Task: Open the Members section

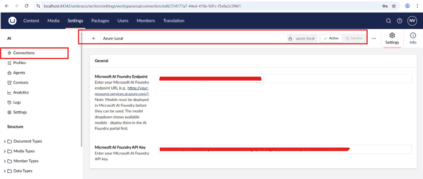Action: [x=146, y=21]
